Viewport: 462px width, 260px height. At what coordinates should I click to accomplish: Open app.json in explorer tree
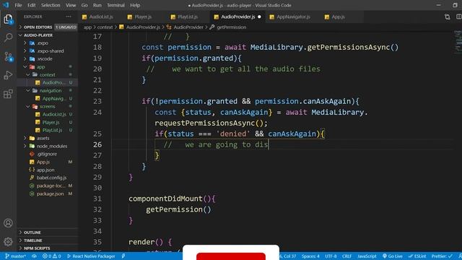point(45,170)
